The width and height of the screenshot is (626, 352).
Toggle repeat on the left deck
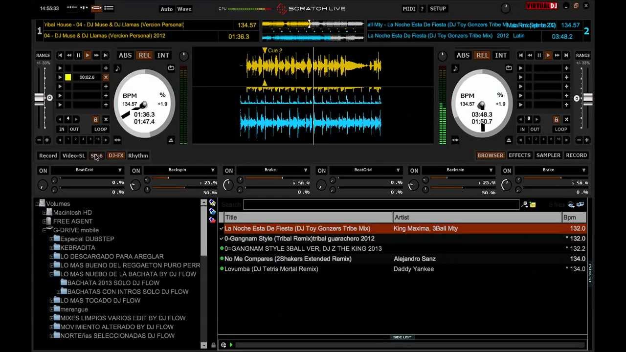171,68
